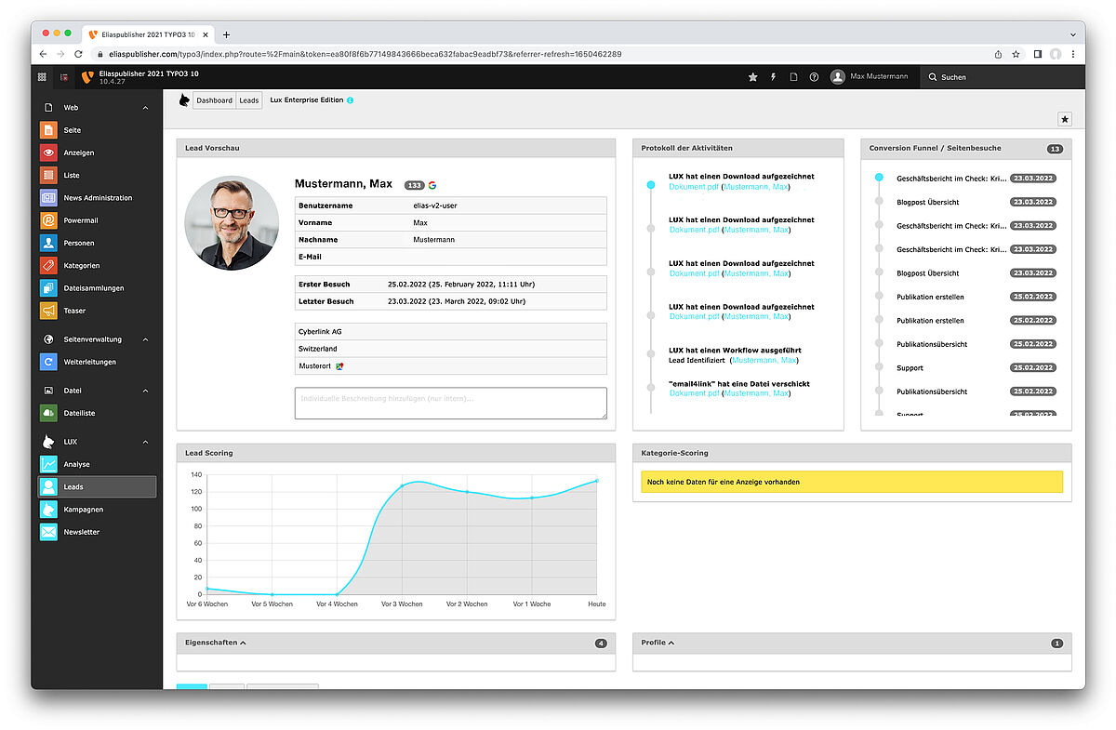Viewport: 1116px width, 730px height.
Task: Open the application grid icon top left
Action: coord(42,77)
